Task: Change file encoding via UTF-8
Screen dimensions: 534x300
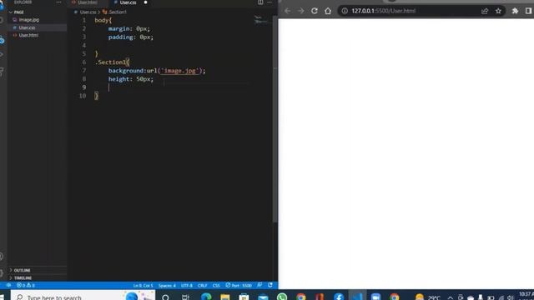Action: click(x=187, y=285)
